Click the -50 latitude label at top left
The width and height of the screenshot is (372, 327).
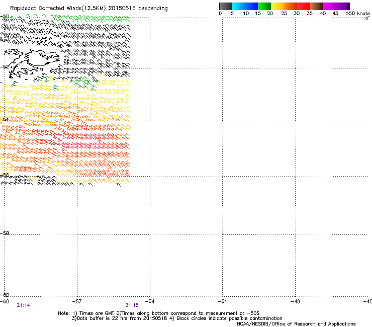[5, 17]
